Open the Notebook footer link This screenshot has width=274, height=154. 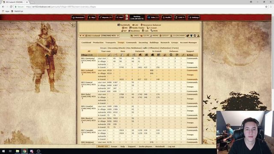[x=160, y=146]
